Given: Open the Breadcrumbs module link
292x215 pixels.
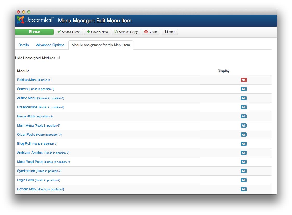Looking at the screenshot, I should 27,107.
